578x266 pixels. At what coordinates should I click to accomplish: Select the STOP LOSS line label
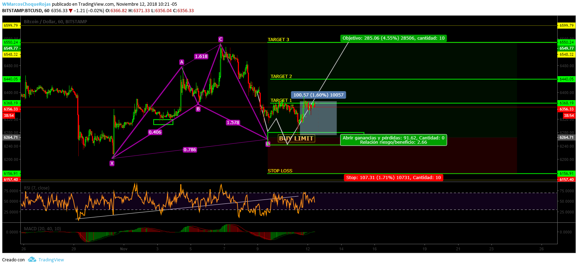(280, 171)
